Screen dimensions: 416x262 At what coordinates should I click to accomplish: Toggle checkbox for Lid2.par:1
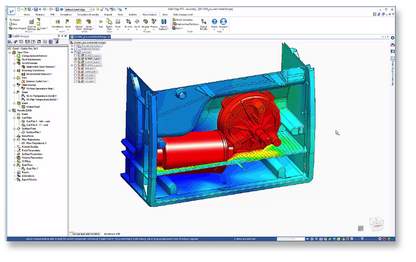tap(75, 78)
